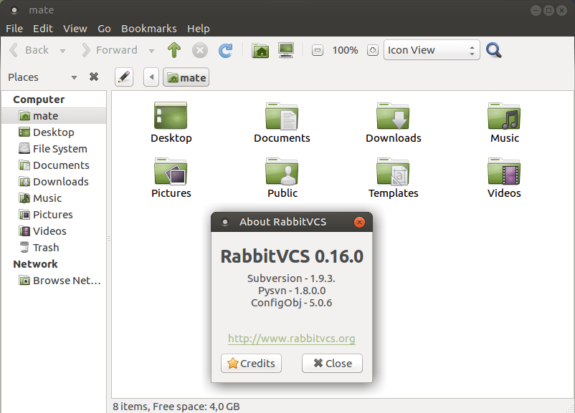Click the status bar free space text
This screenshot has height=413, width=575.
pos(176,407)
